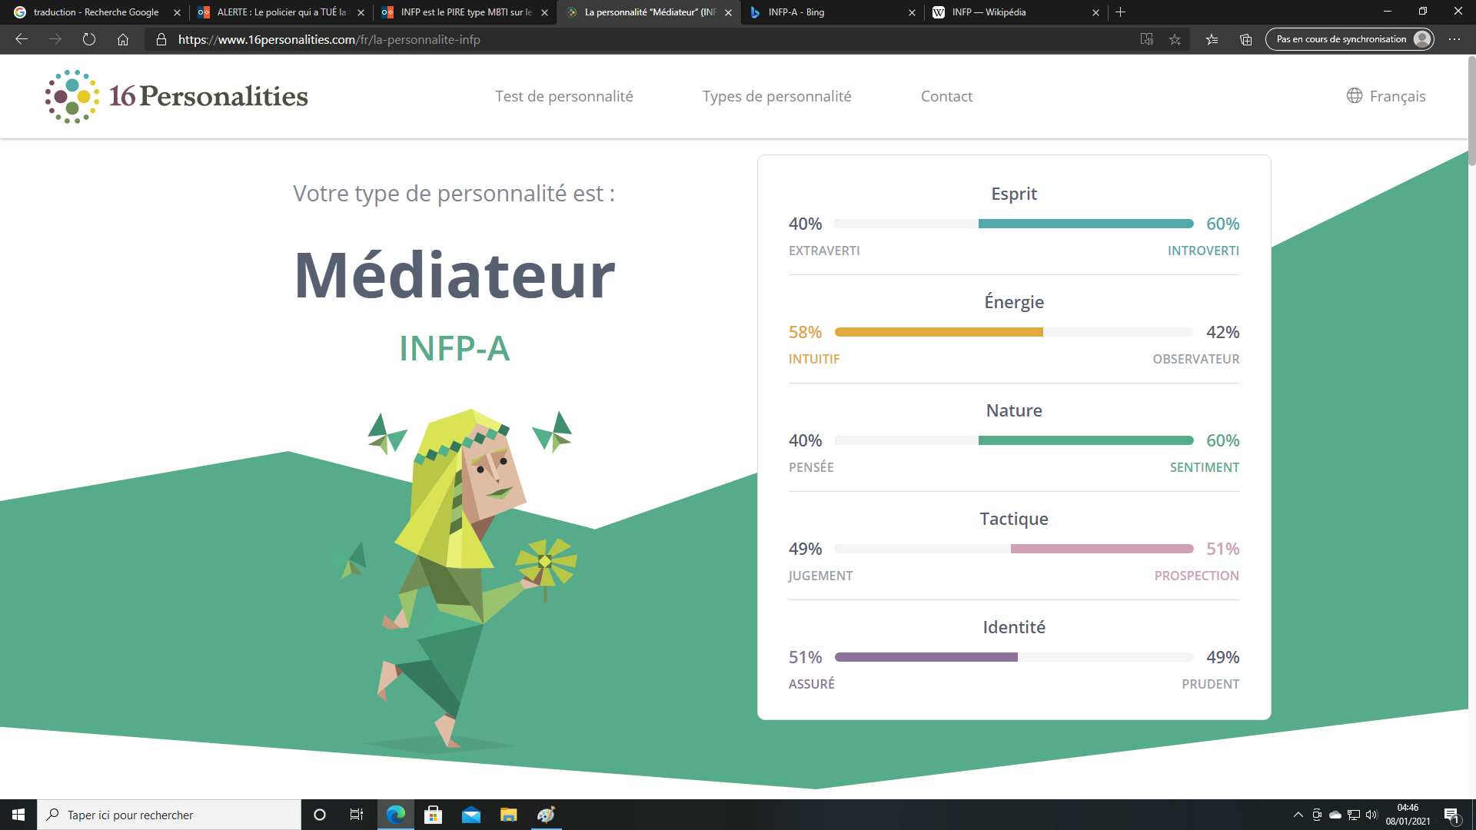This screenshot has width=1476, height=830.
Task: Click the Esprit introverti progress bar
Action: point(1085,224)
